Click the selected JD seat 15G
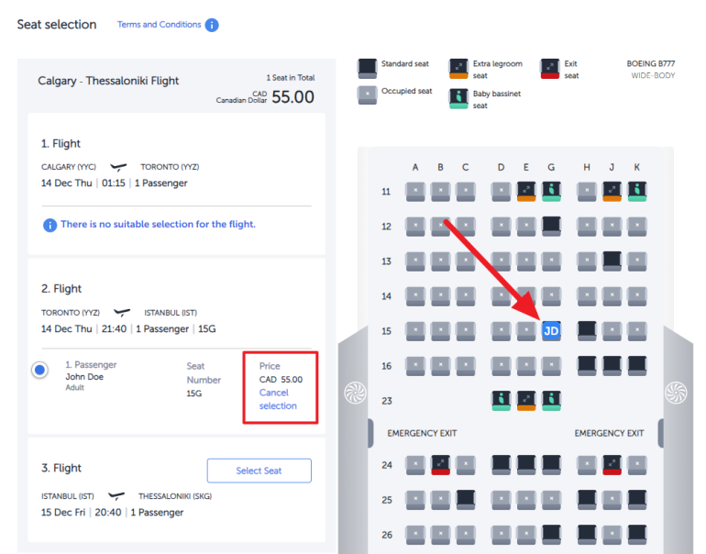 [551, 330]
